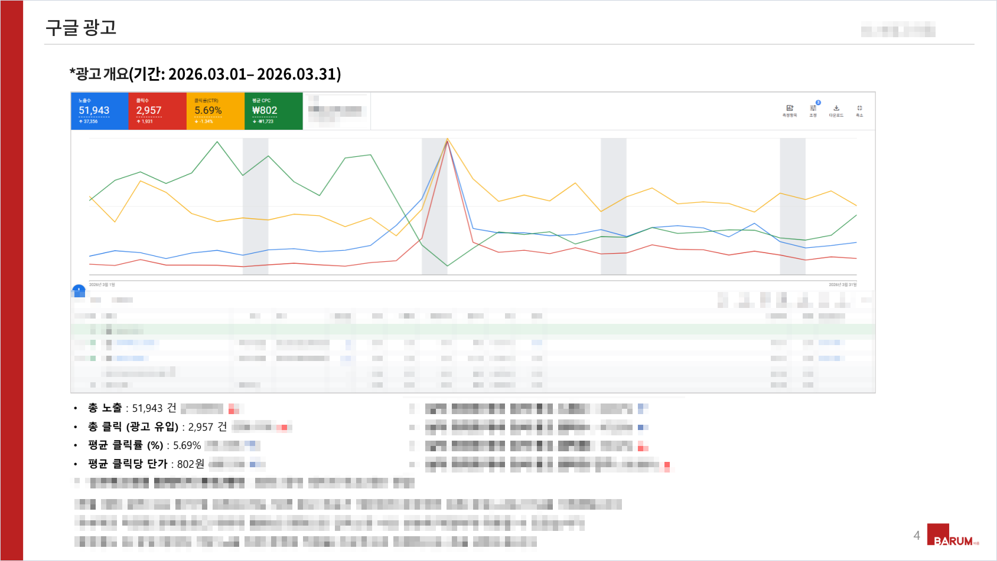
Task: Open the 조정 adjust sliders icon
Action: tap(813, 109)
